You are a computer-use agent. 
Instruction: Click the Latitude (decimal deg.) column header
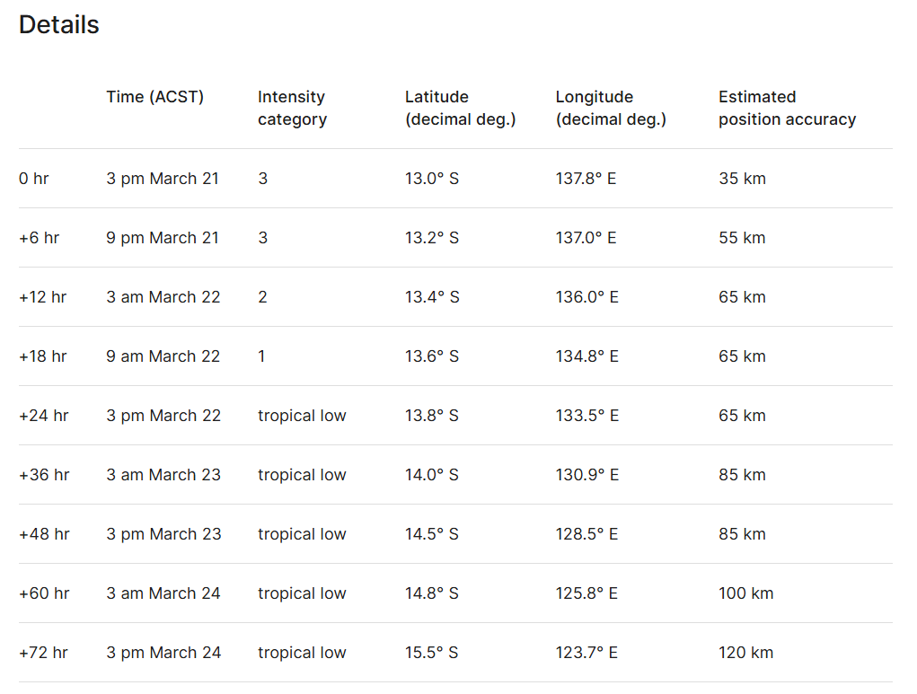point(460,108)
